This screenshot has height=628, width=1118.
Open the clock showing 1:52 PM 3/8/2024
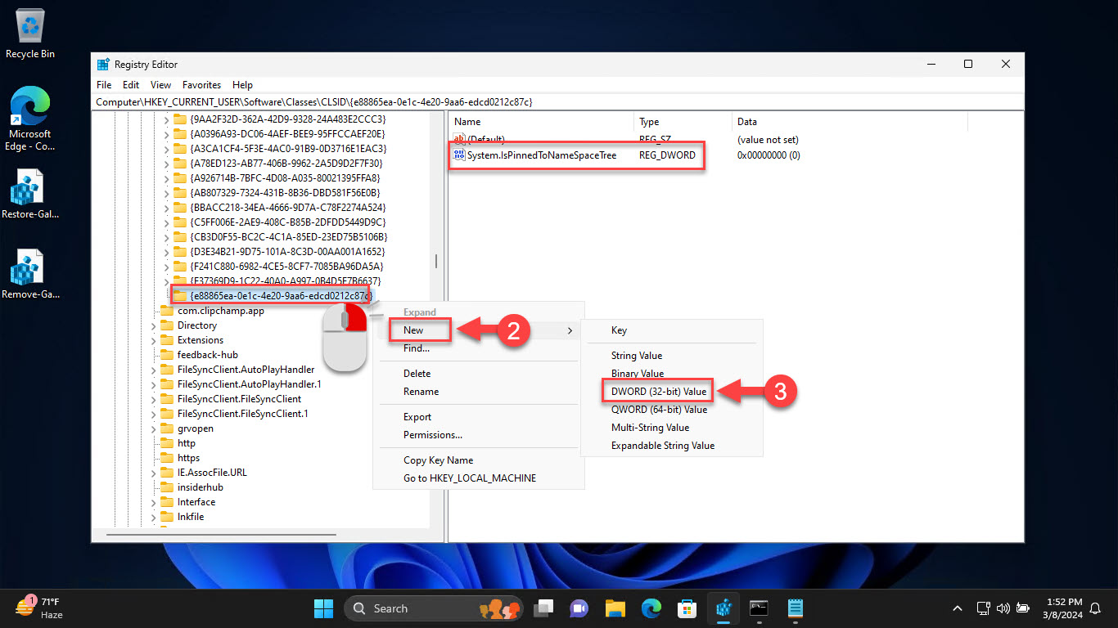pos(1063,608)
